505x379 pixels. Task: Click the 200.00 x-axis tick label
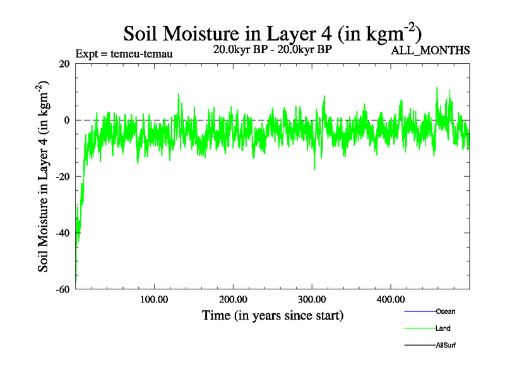[233, 299]
